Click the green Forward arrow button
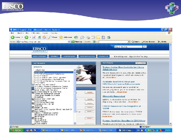Viewport: 181px width, 136px height. 26,37
